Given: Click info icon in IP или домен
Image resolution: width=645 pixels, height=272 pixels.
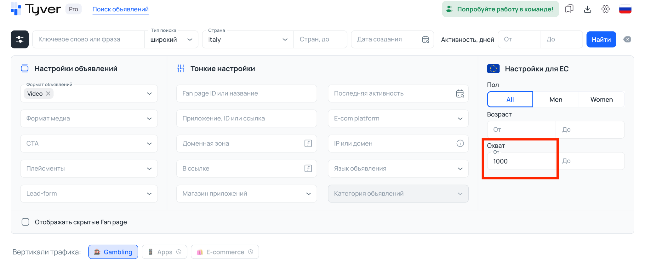Looking at the screenshot, I should (x=460, y=143).
